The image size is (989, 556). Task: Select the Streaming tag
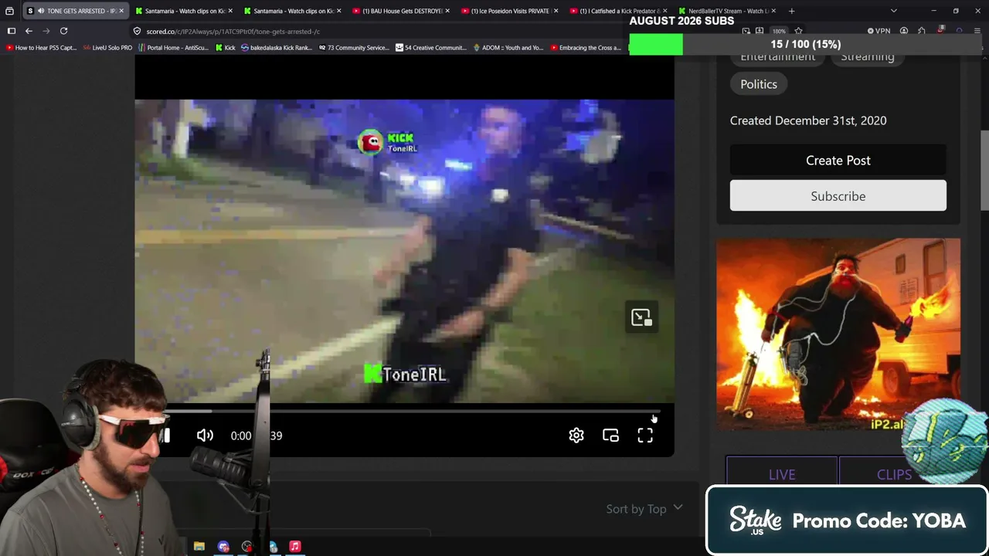click(868, 59)
